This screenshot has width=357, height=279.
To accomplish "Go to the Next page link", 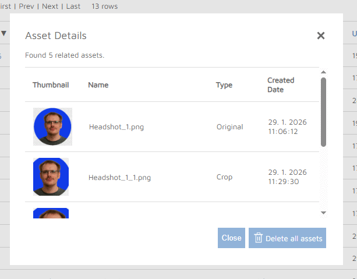I will (50, 6).
